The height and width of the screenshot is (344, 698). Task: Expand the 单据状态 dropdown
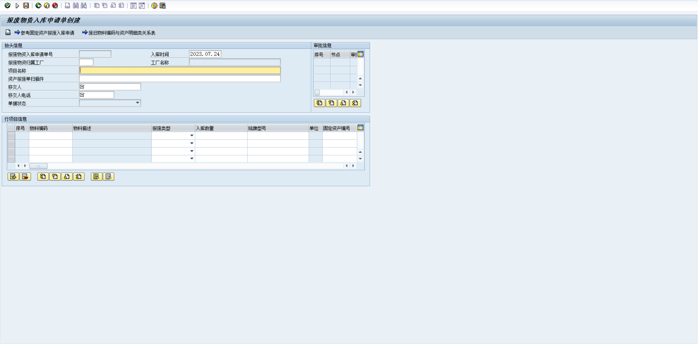tap(138, 103)
